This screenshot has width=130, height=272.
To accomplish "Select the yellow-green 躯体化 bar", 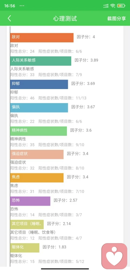I will point(25,248).
